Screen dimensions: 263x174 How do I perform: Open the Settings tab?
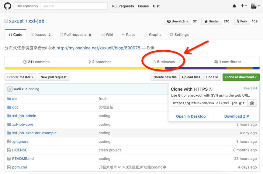point(179,35)
